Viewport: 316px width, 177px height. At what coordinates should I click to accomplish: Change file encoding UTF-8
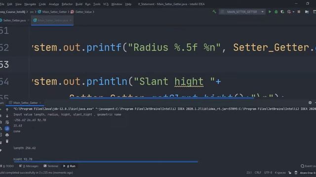coord(268,173)
